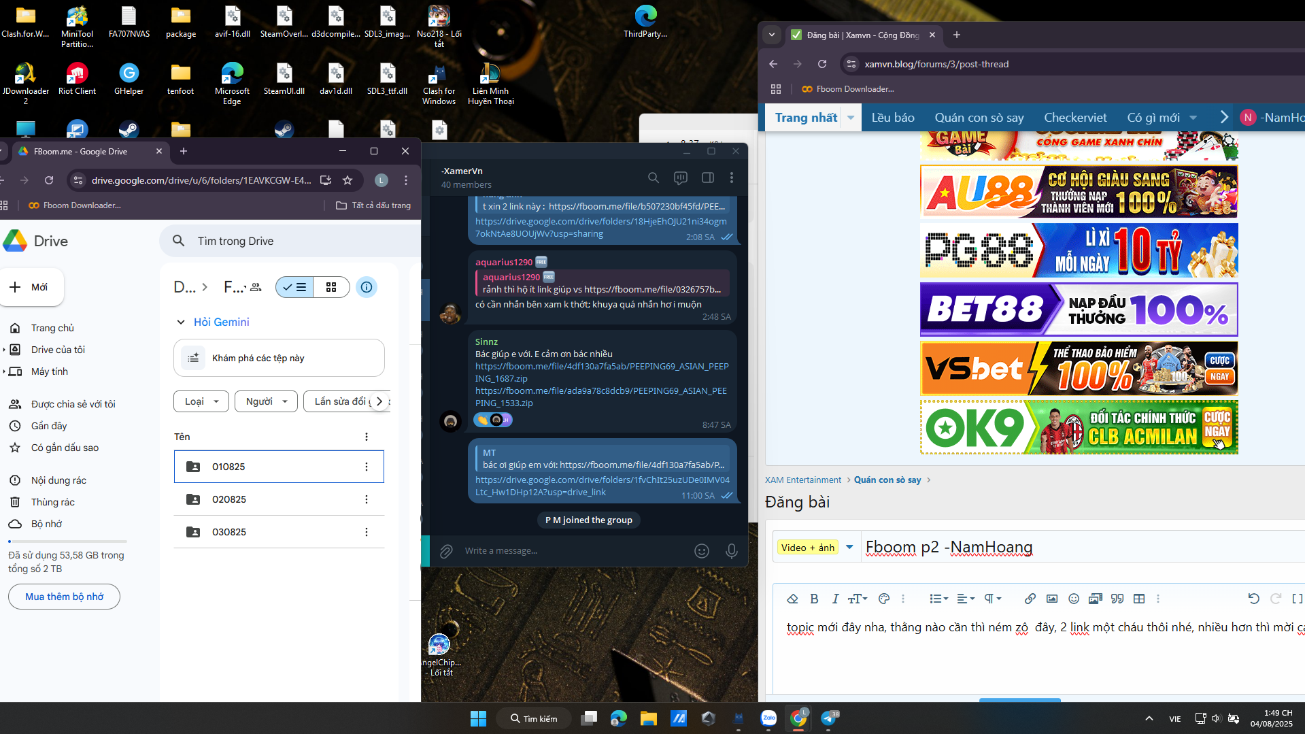
Task: Open the emoji smiley picker in the post editor
Action: [x=1074, y=599]
